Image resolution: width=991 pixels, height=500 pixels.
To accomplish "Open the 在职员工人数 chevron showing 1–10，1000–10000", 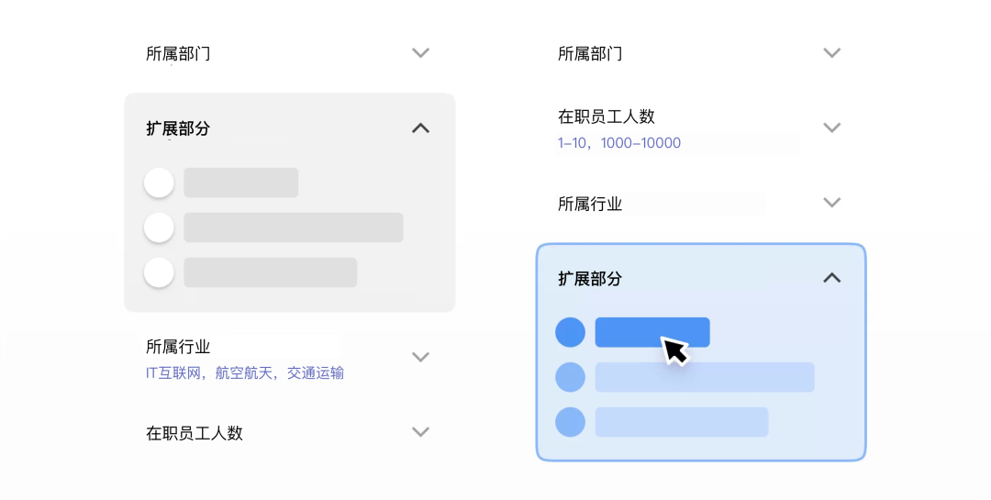I will pos(832,128).
